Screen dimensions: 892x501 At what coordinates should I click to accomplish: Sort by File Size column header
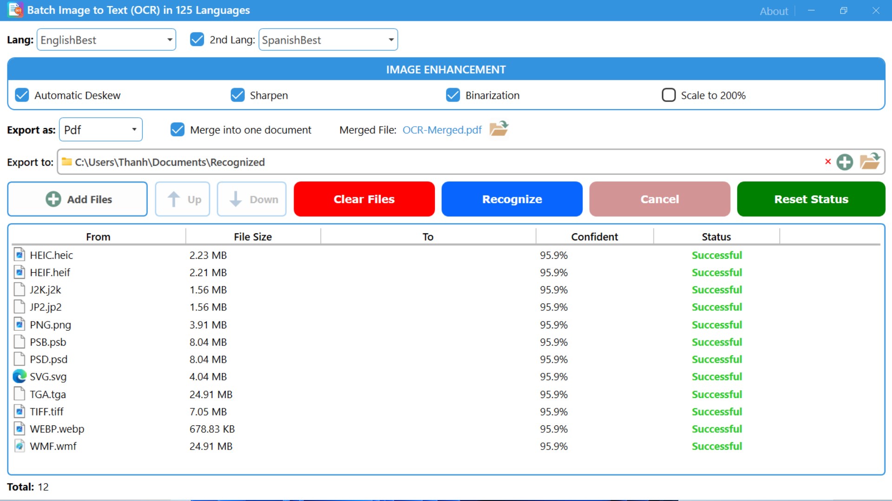[252, 237]
